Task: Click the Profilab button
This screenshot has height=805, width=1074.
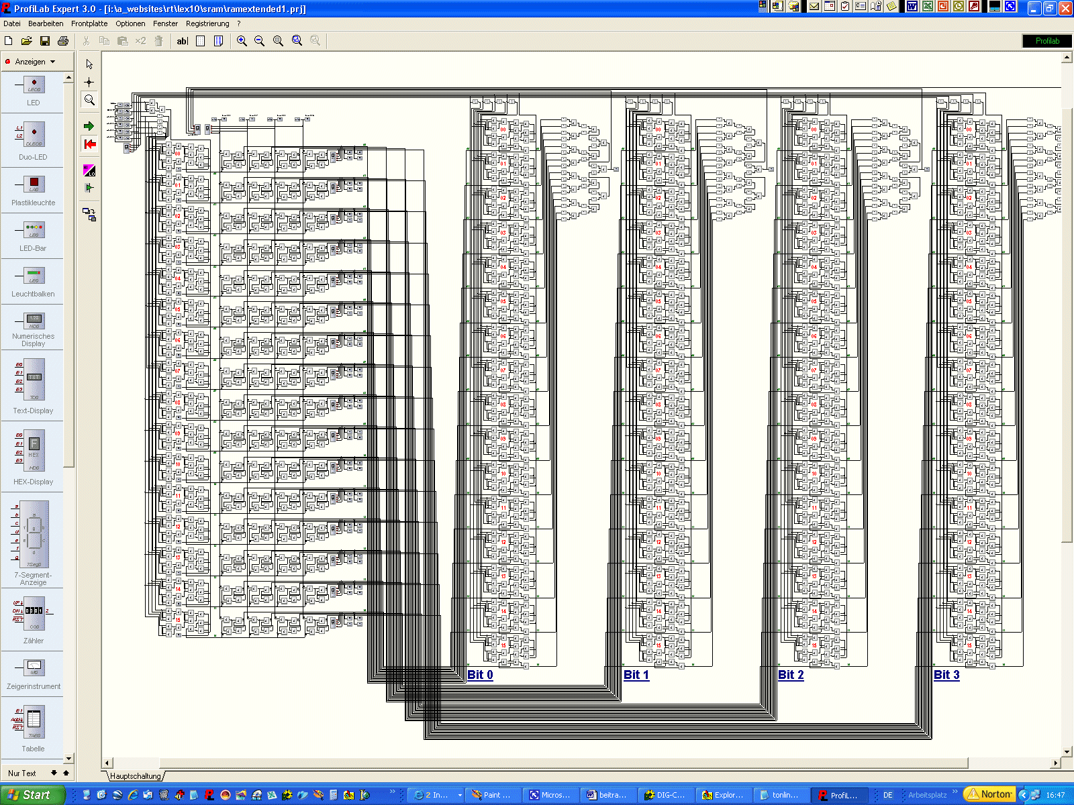Action: click(1047, 41)
